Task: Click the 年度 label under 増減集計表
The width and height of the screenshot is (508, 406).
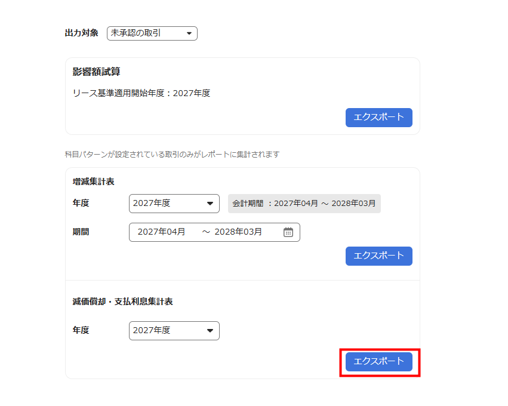Action: coord(81,204)
